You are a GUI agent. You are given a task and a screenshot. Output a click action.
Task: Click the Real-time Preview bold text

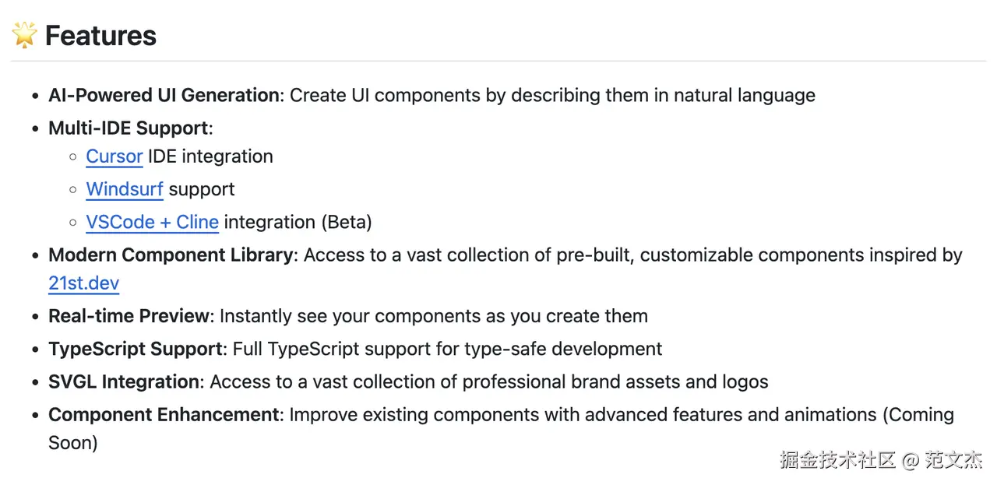129,316
